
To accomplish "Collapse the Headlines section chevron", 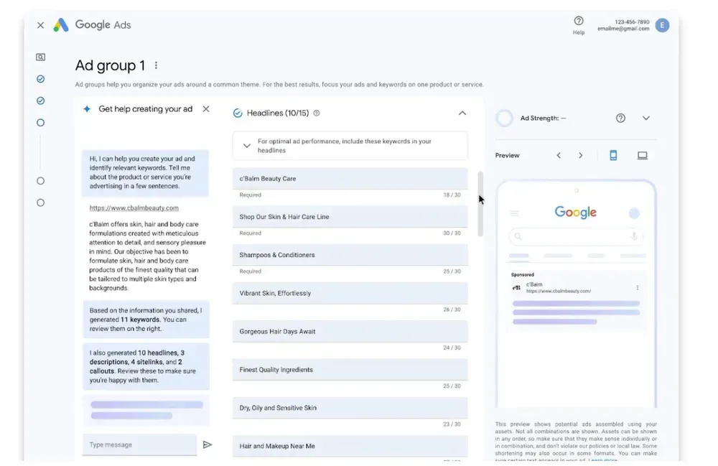I will point(462,113).
